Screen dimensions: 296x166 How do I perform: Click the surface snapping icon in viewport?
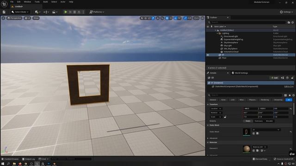point(162,18)
